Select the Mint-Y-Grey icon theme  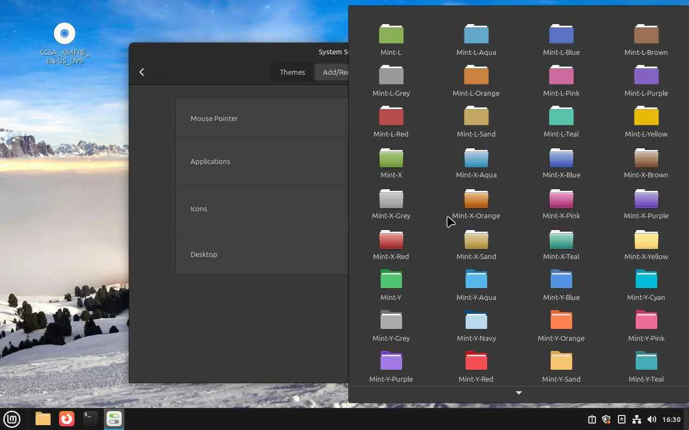tap(391, 326)
